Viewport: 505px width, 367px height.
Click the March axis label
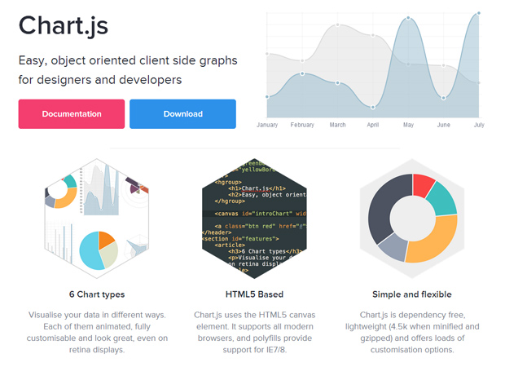[337, 125]
